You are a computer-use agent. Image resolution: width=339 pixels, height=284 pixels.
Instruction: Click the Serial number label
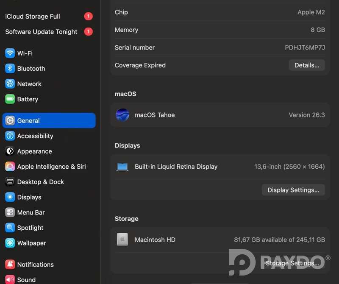click(x=135, y=47)
